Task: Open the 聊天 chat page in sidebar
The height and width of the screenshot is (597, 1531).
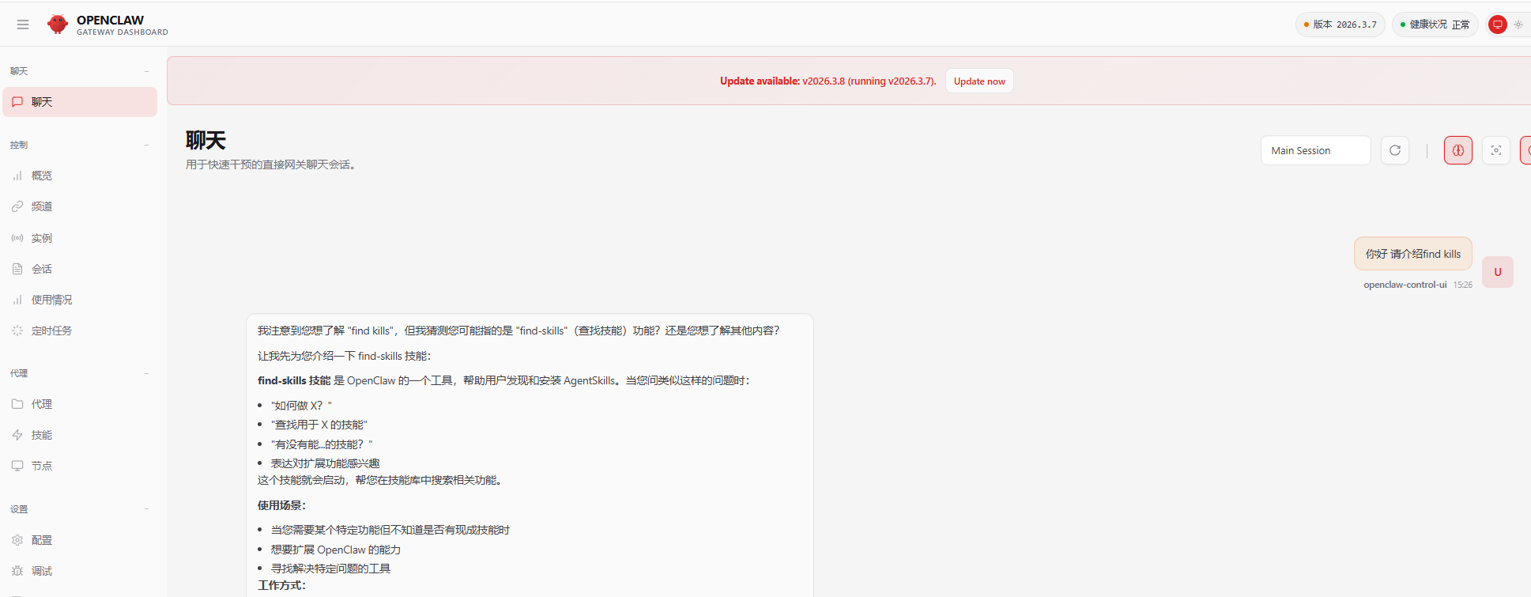Action: (80, 102)
